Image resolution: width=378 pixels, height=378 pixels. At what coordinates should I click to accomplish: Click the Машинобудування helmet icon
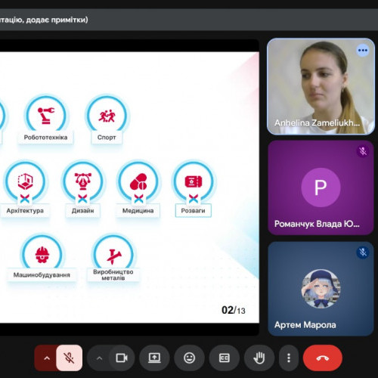click(42, 255)
